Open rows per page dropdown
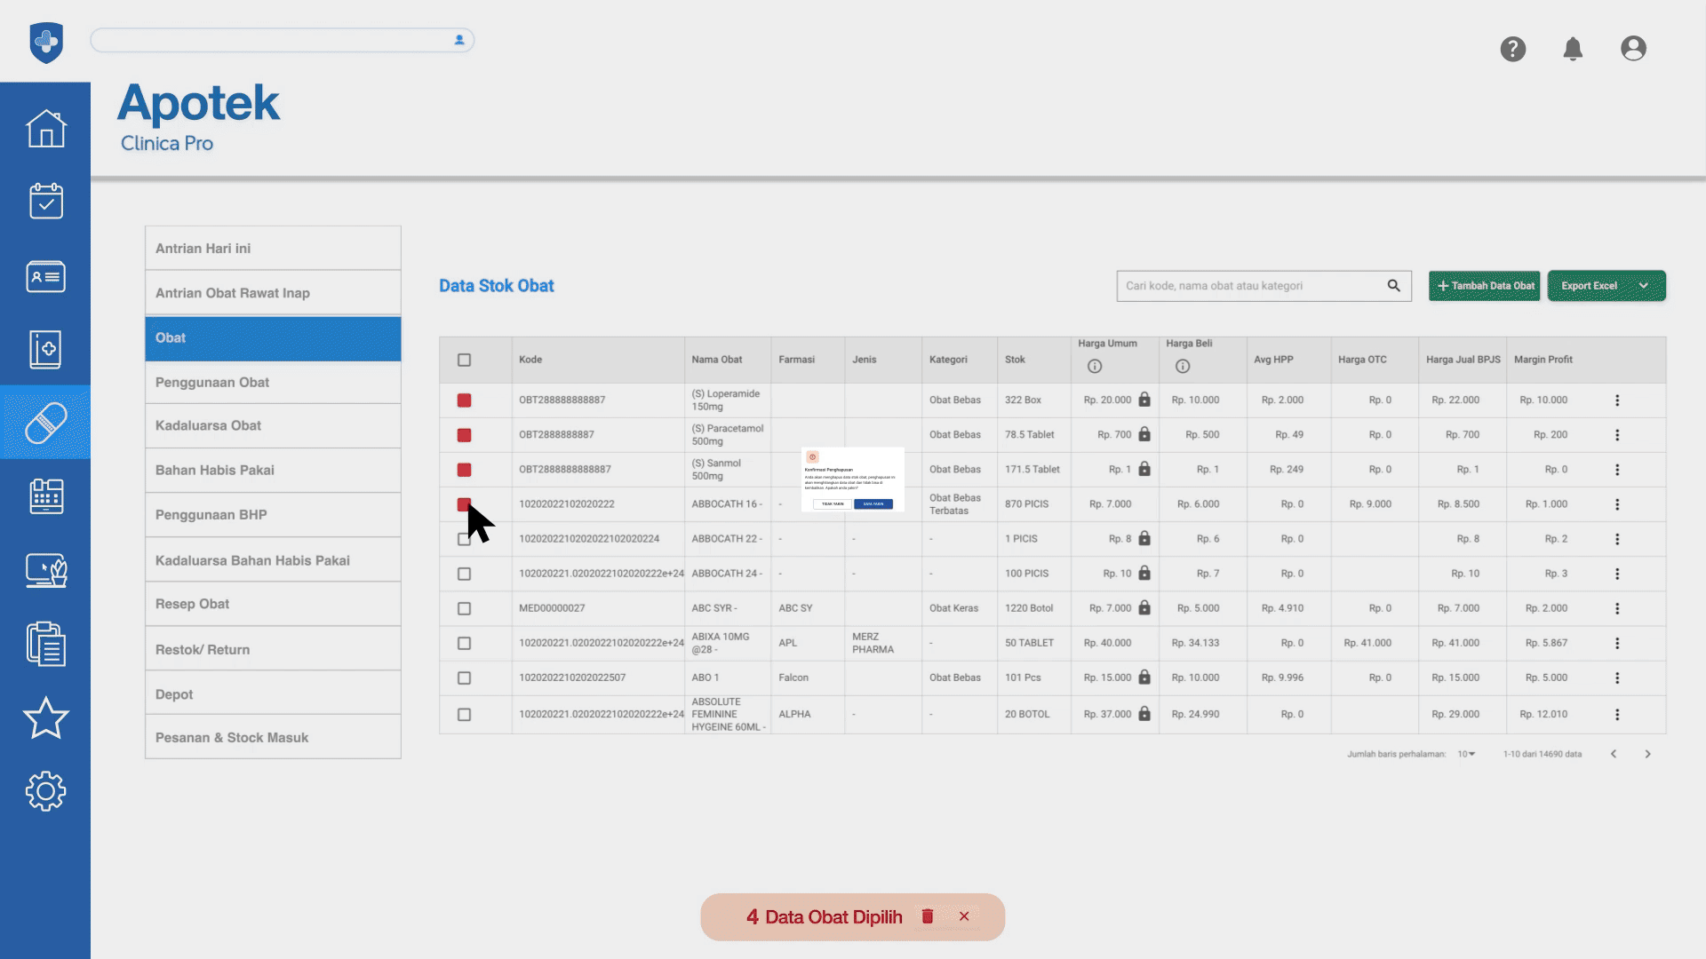This screenshot has width=1706, height=959. [x=1466, y=754]
